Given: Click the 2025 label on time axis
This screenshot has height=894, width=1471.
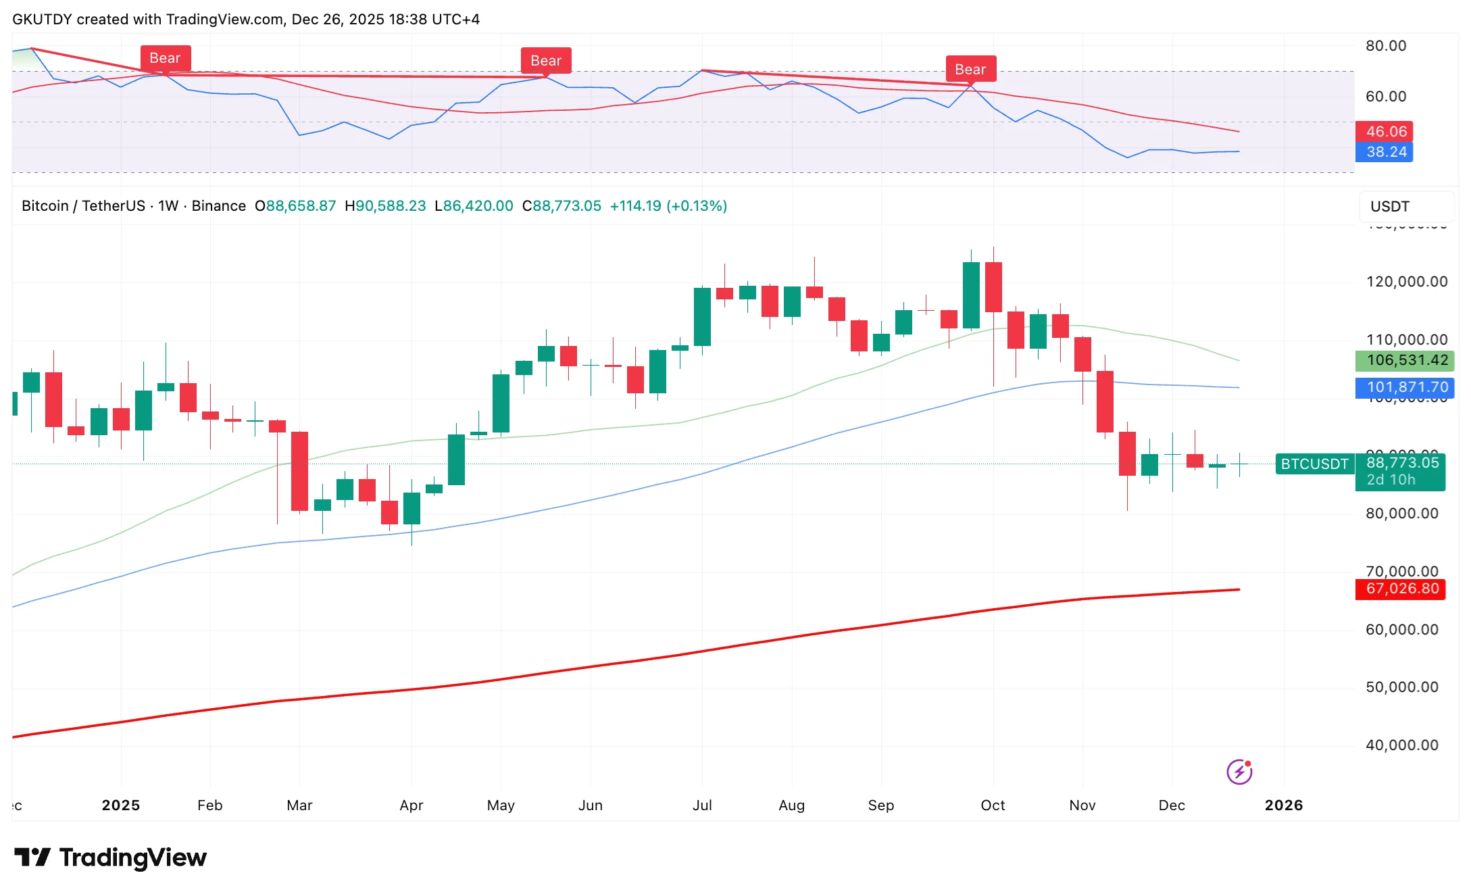Looking at the screenshot, I should 120,805.
